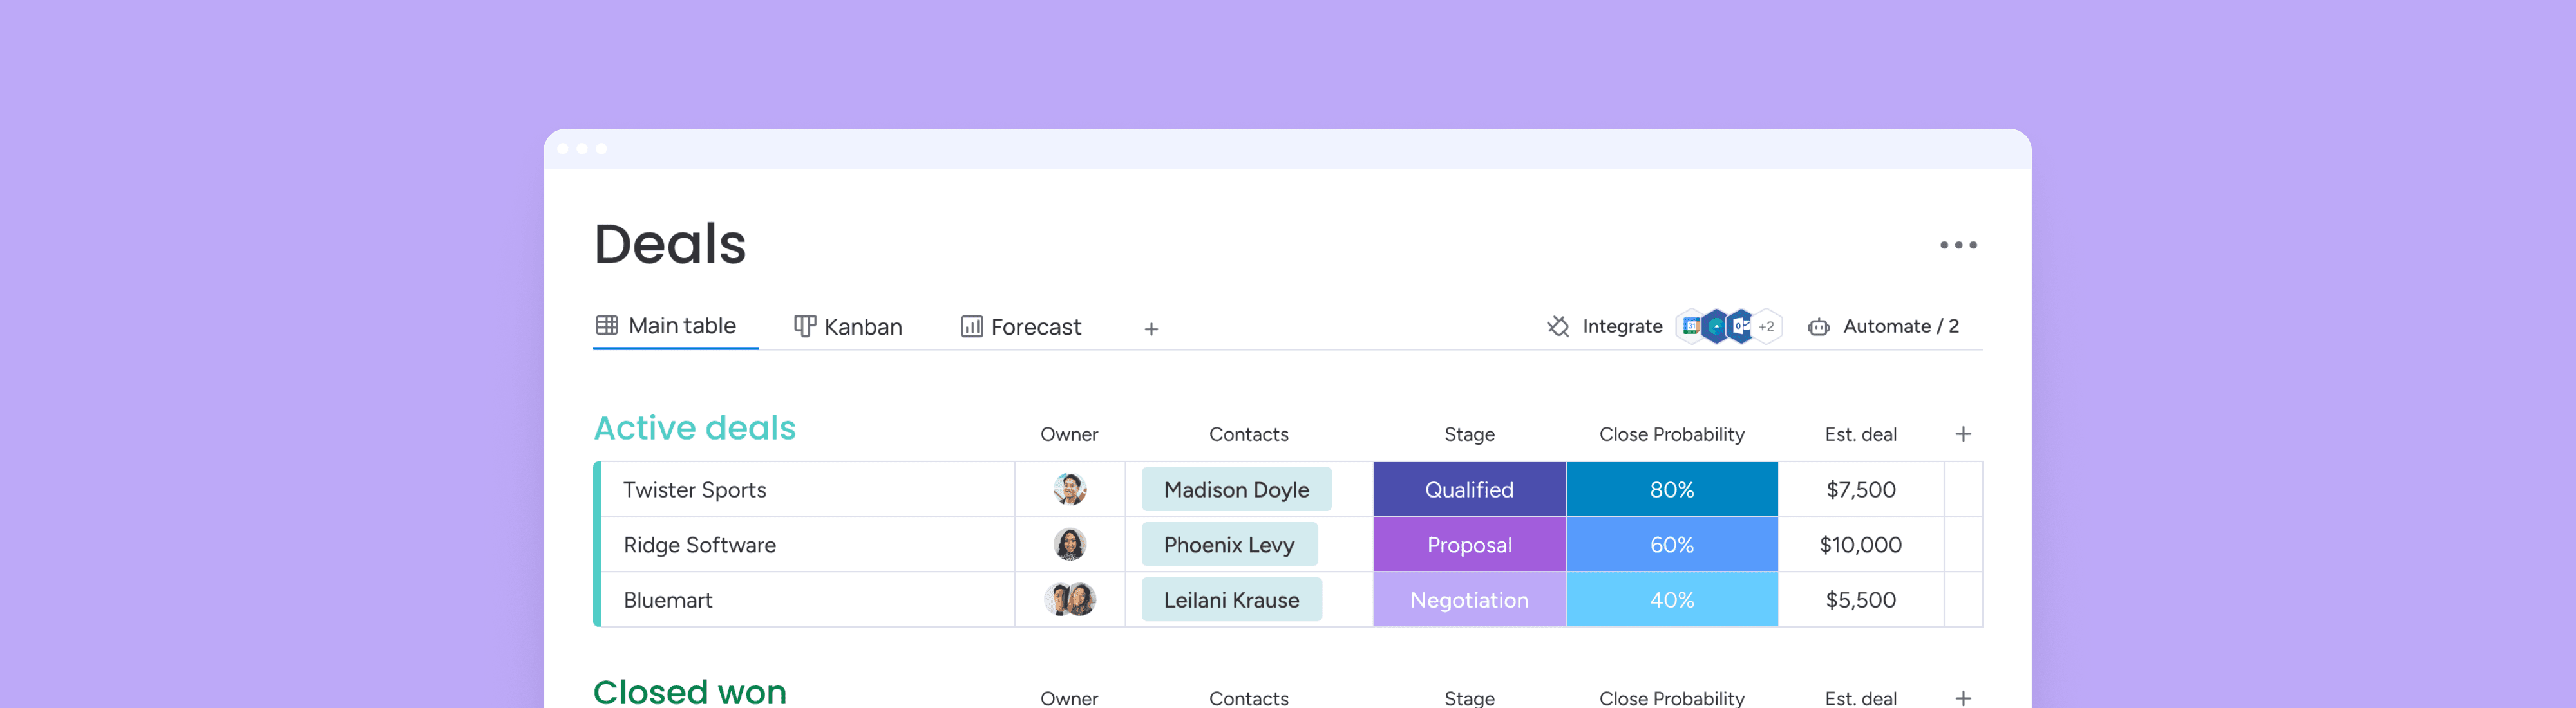Viewport: 2576px width, 708px height.
Task: Open the Qualified stage status dropdown
Action: [1469, 489]
